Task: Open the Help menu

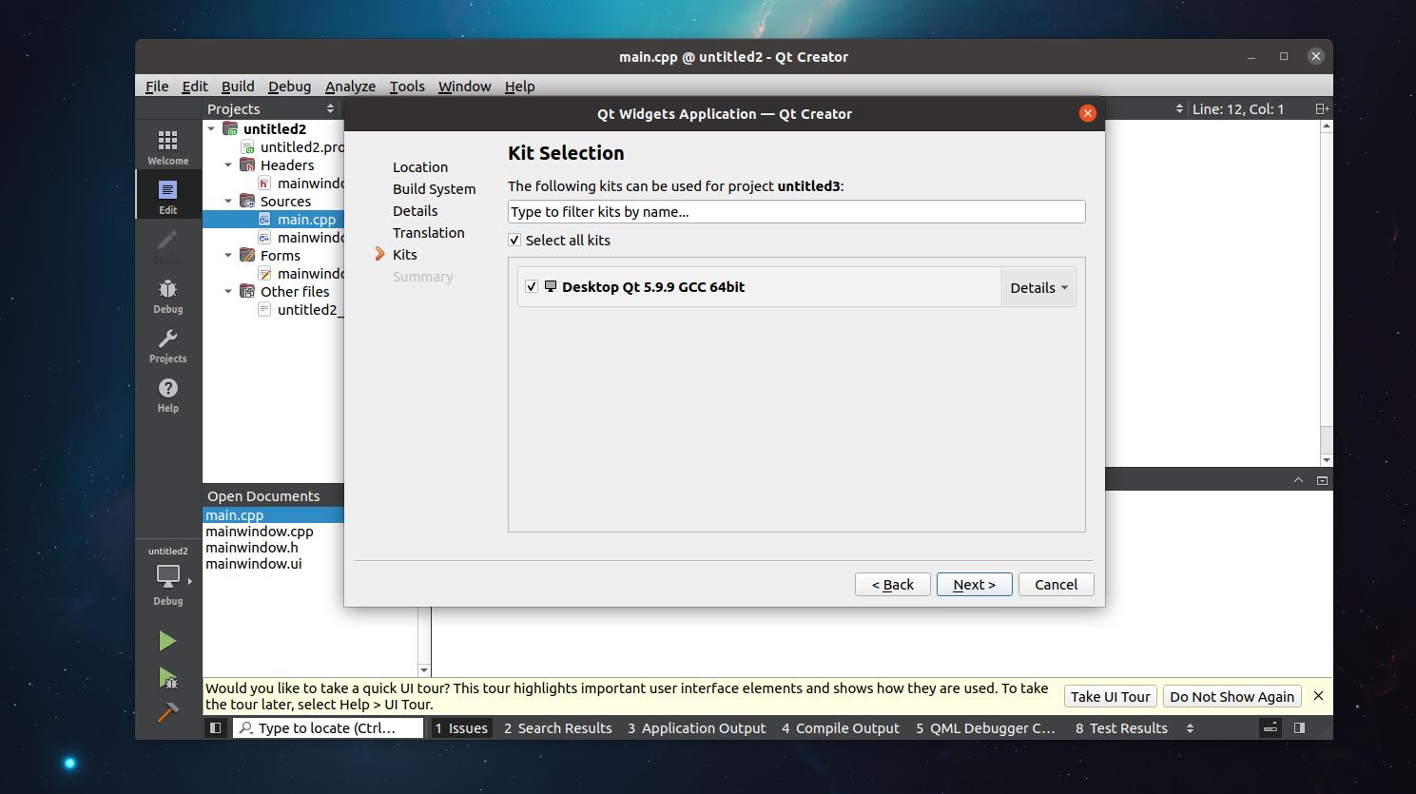Action: pos(519,86)
